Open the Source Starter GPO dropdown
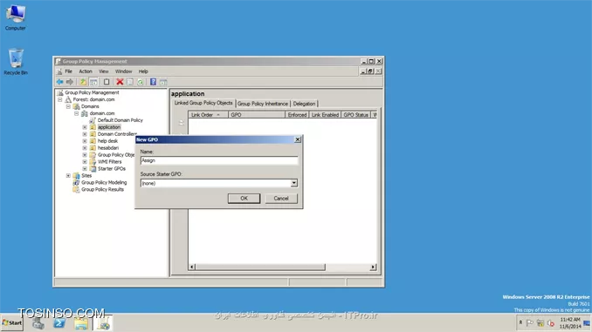Screen dimensions: 592x332 (293, 183)
